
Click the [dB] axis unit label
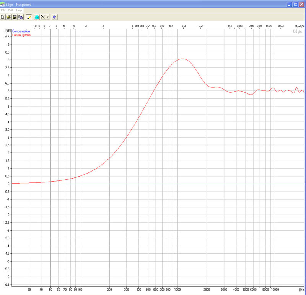8,31
